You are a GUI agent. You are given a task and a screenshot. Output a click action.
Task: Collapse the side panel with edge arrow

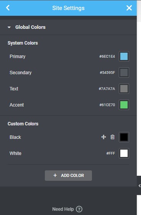[x=139, y=185]
